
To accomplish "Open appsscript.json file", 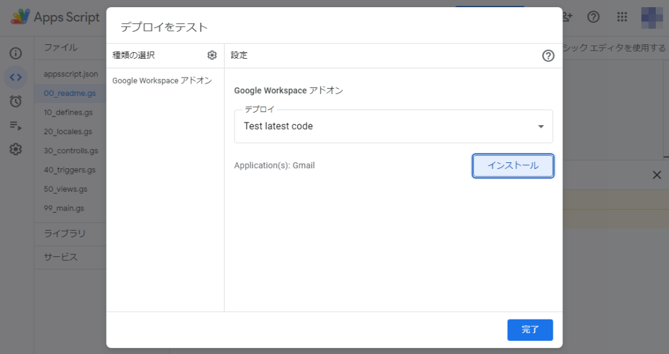I will [71, 74].
